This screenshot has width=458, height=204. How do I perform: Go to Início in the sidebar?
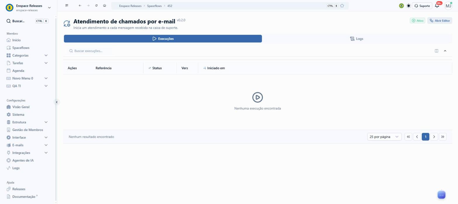pyautogui.click(x=16, y=40)
